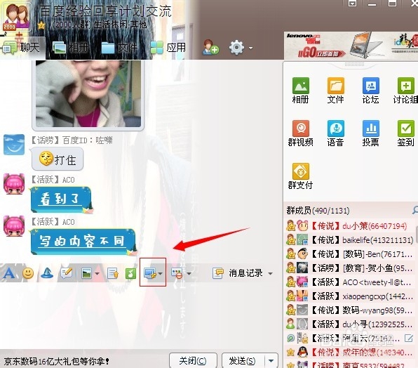Switch to the 文件 tab
This screenshot has width=418, height=368.
pyautogui.click(x=119, y=48)
